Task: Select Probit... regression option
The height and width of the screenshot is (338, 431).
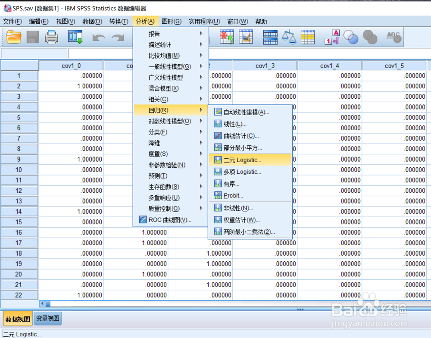Action: [x=250, y=196]
